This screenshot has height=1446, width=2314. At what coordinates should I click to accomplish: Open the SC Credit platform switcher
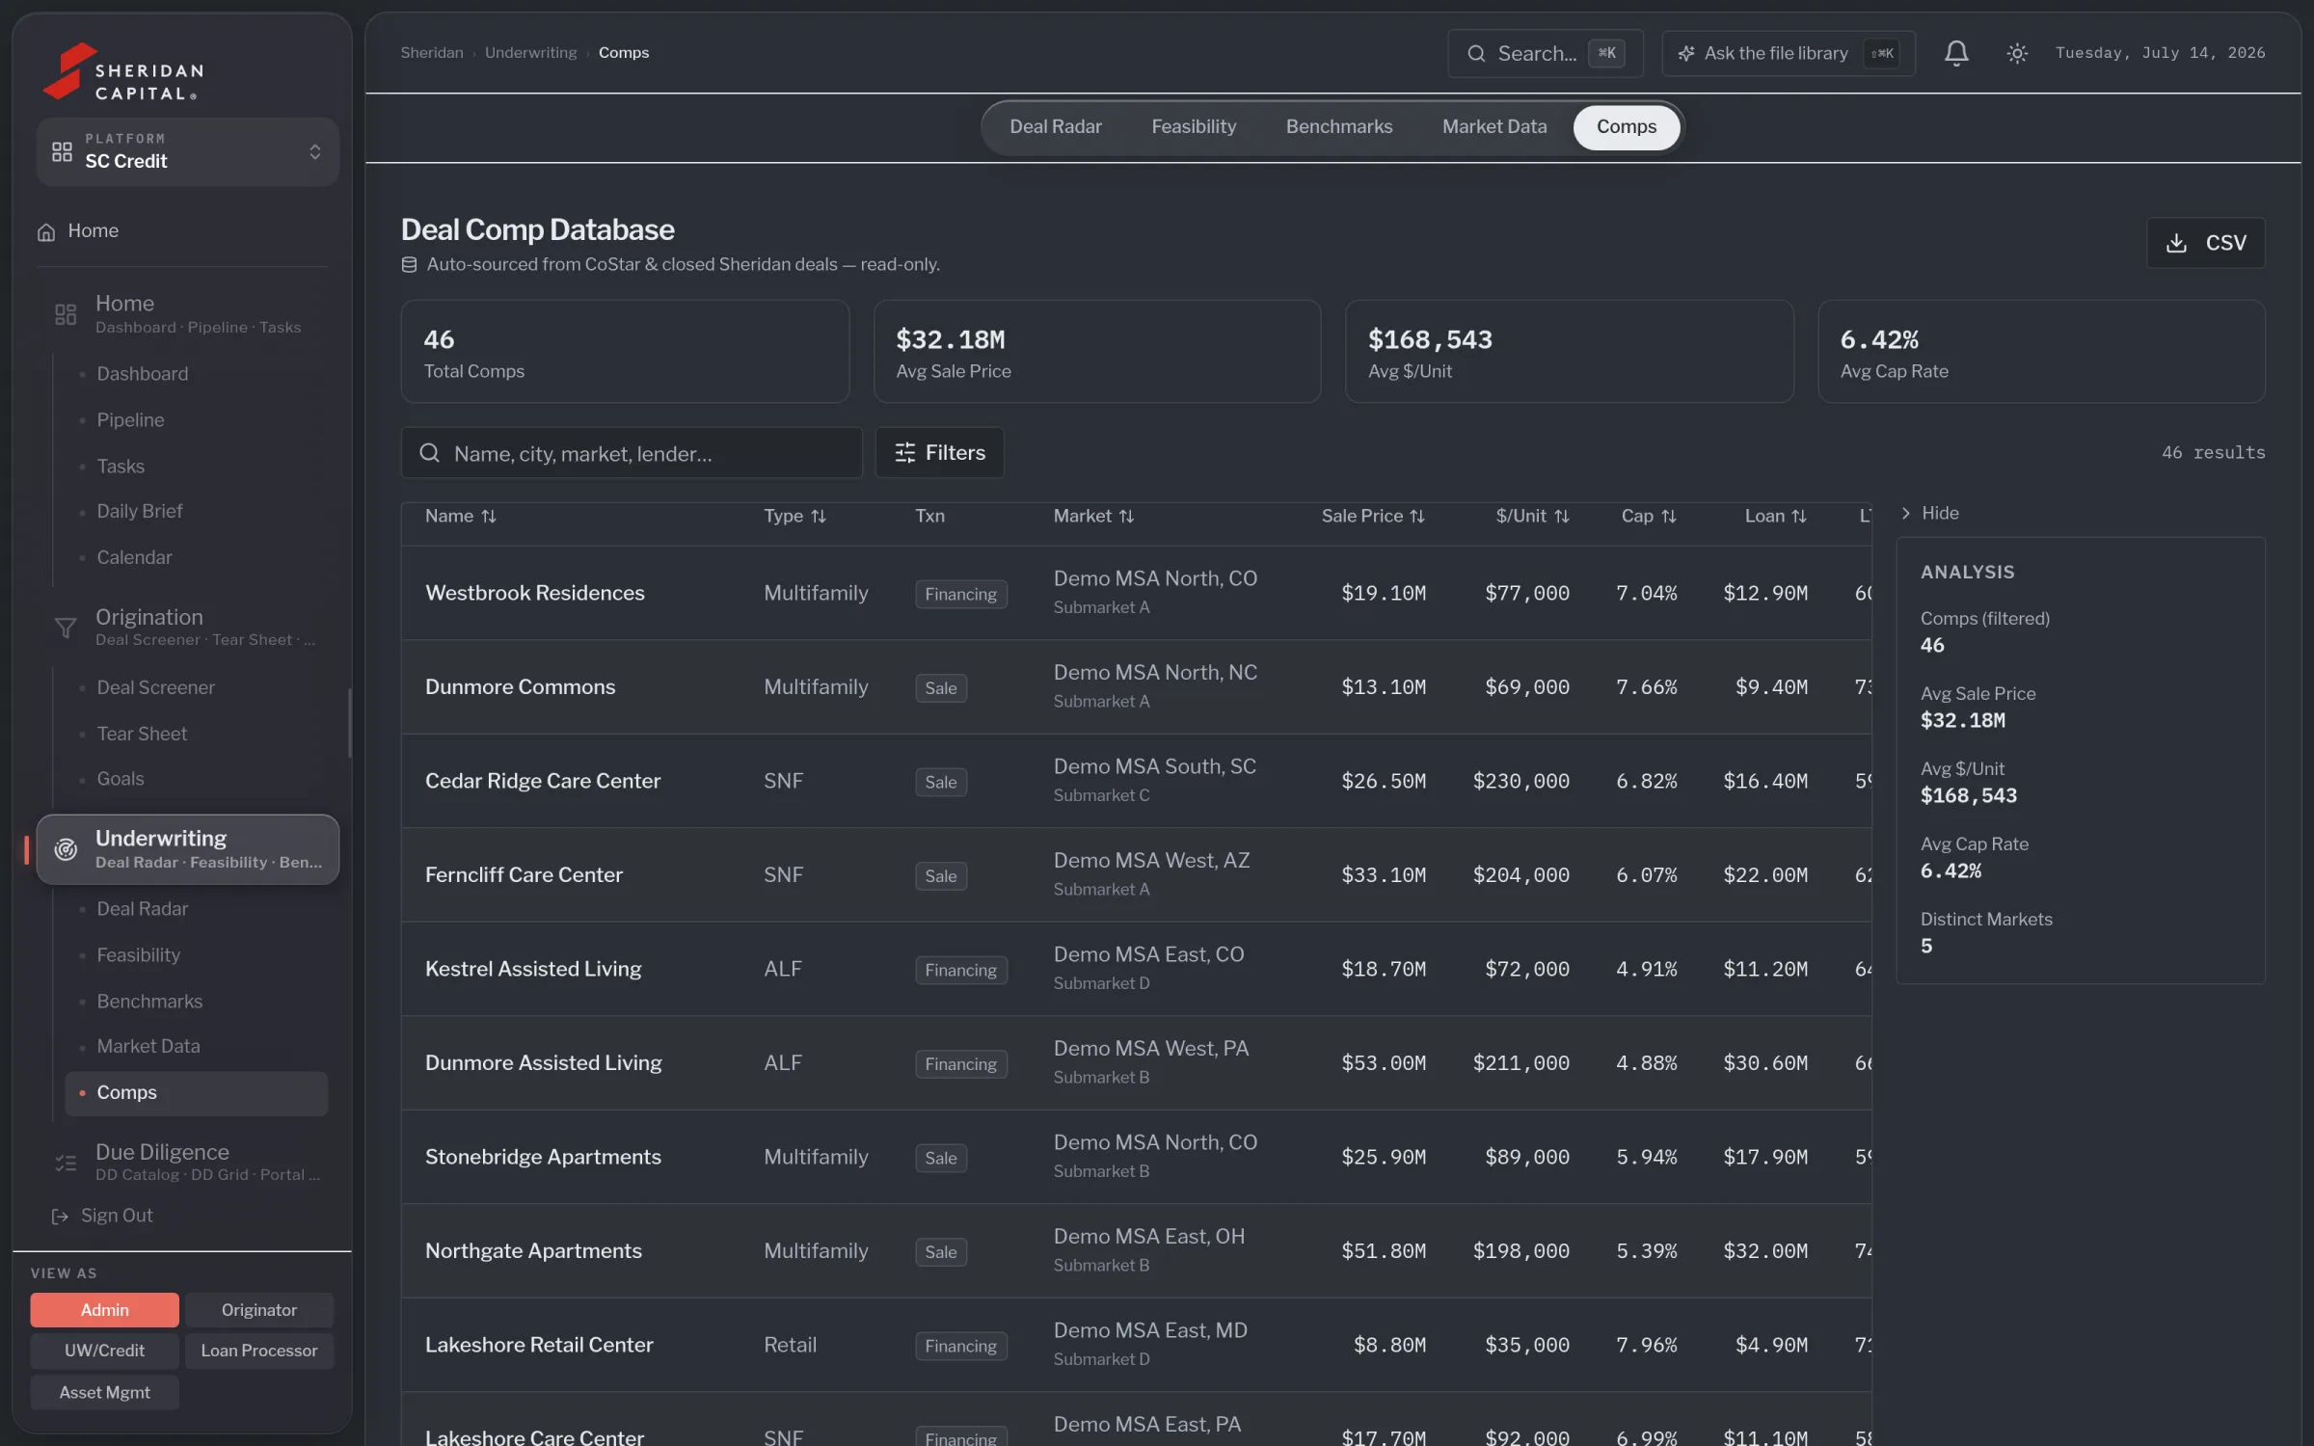click(x=188, y=151)
